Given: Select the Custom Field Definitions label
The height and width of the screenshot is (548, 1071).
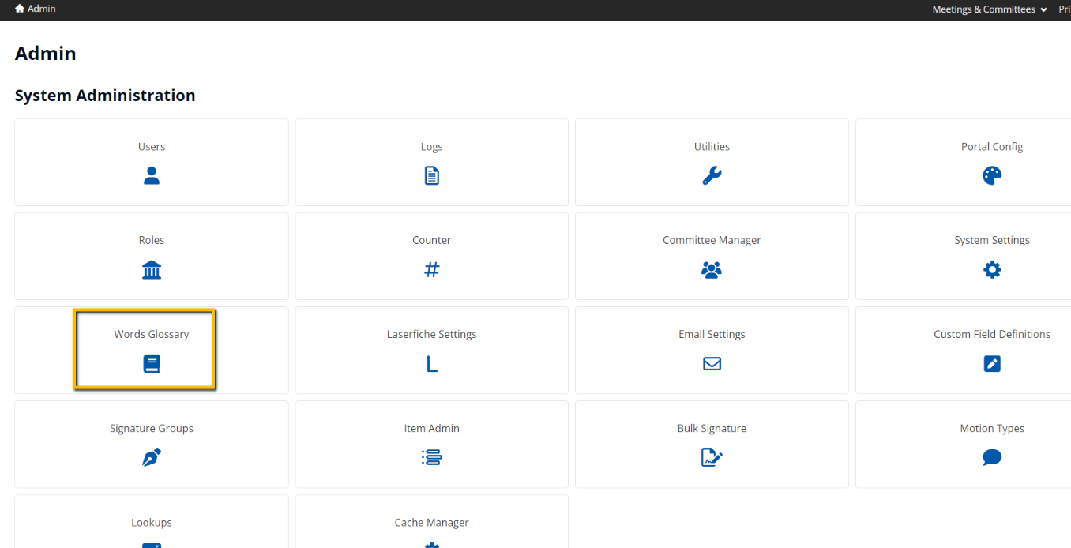Looking at the screenshot, I should coord(992,334).
